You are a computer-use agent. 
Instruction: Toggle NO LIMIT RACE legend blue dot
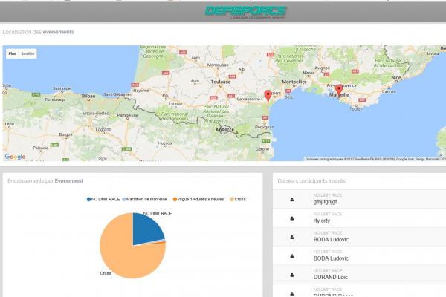coord(88,199)
